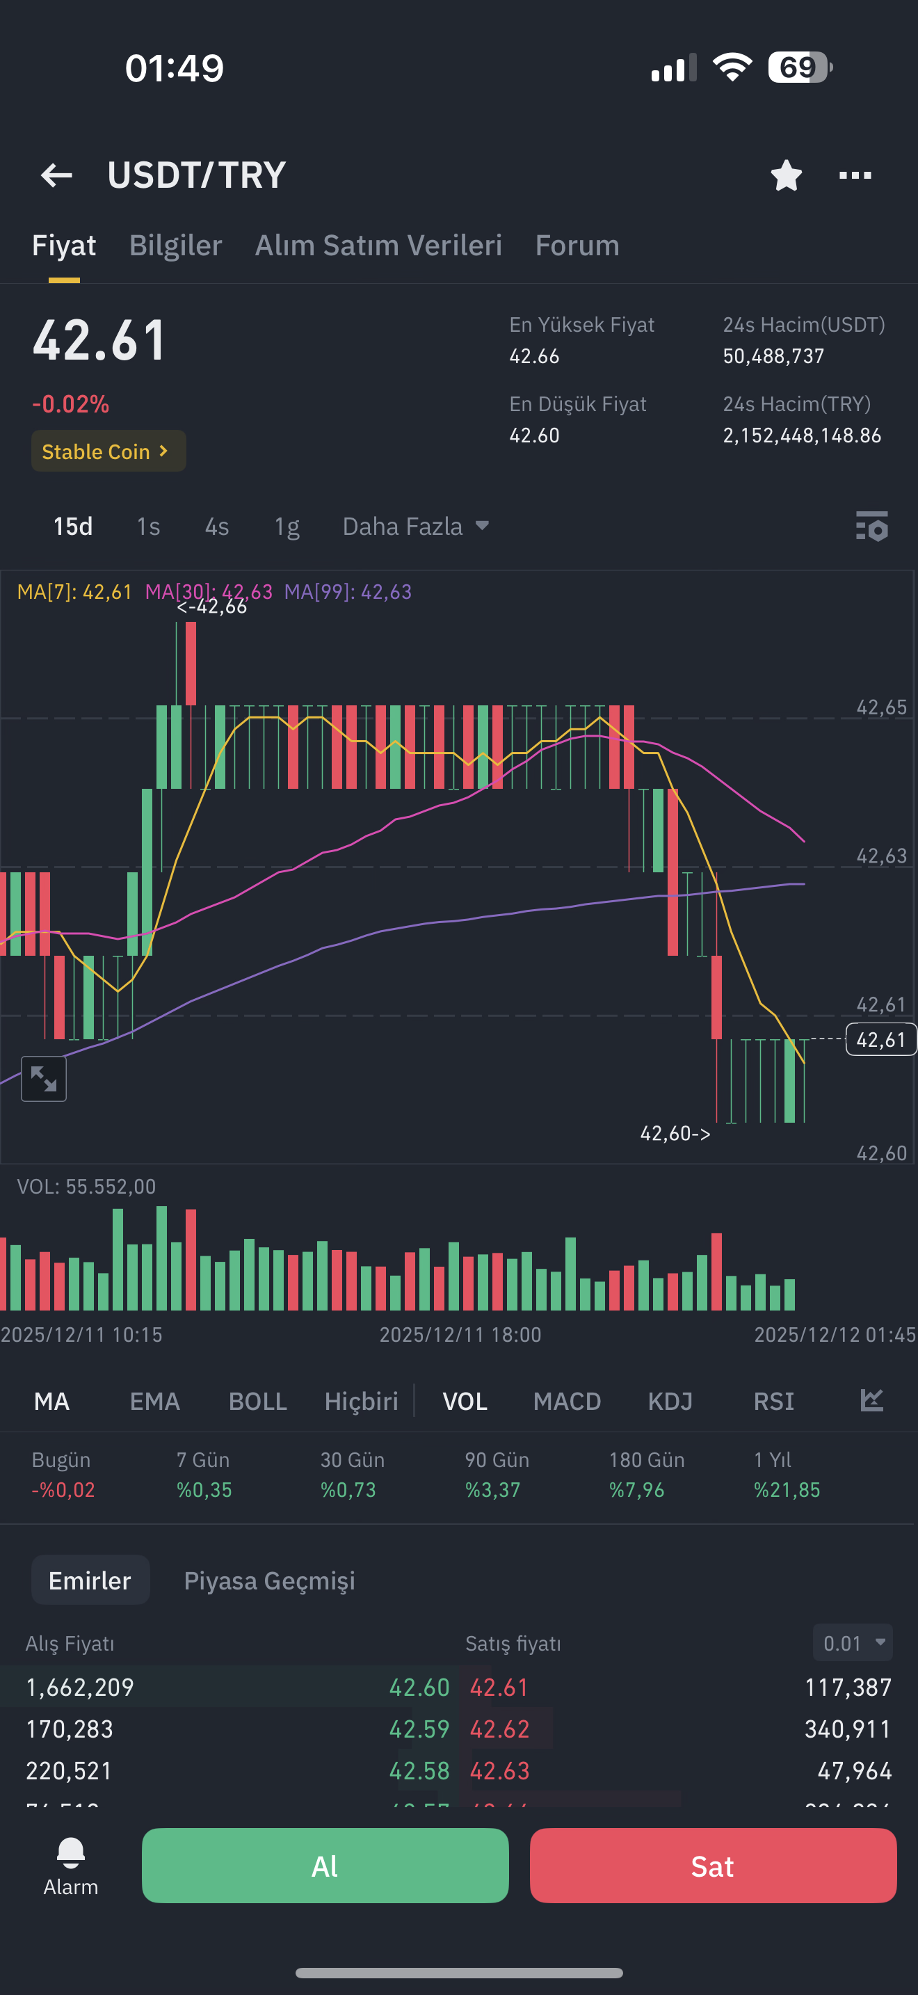Toggle the BOLL indicator on
Screen dimensions: 918x1995
click(x=258, y=1401)
